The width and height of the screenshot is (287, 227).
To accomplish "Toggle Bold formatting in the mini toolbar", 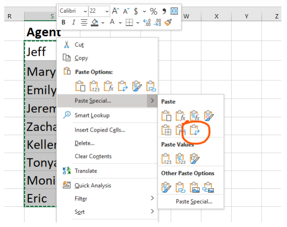I will tap(63, 22).
